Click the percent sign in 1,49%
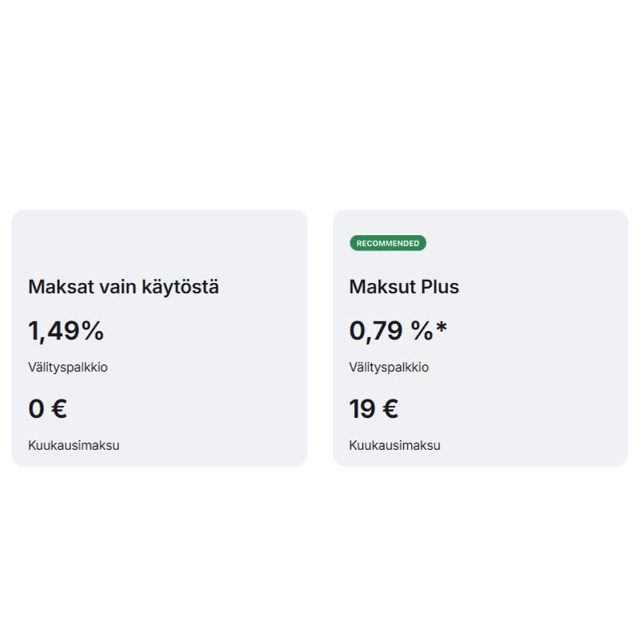Image resolution: width=640 pixels, height=640 pixels. click(x=93, y=331)
